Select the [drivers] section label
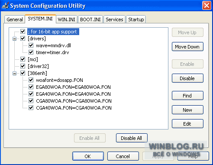Screen dimensions: 213x165 (37, 39)
